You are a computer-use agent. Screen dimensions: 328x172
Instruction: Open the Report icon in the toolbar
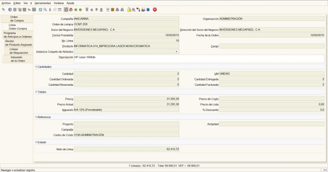tap(108, 9)
